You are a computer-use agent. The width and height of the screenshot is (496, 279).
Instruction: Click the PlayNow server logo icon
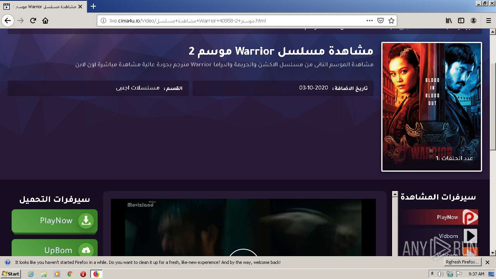[470, 217]
